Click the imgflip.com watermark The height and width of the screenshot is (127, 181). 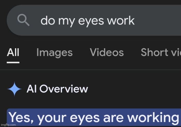coord(8,125)
